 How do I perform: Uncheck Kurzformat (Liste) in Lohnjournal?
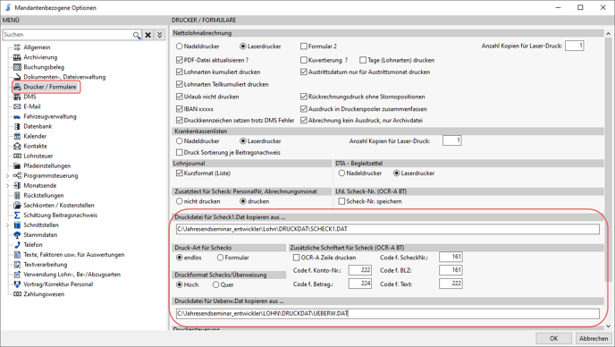coord(180,173)
